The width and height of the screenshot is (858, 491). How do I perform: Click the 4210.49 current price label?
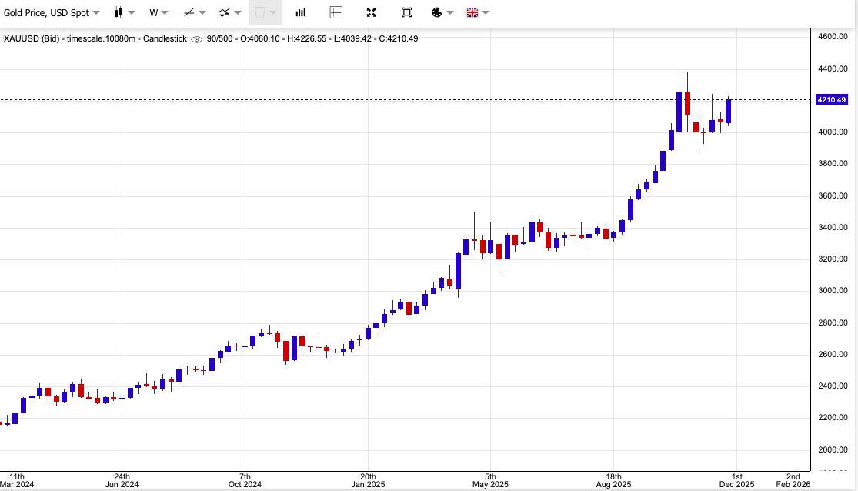click(x=831, y=100)
